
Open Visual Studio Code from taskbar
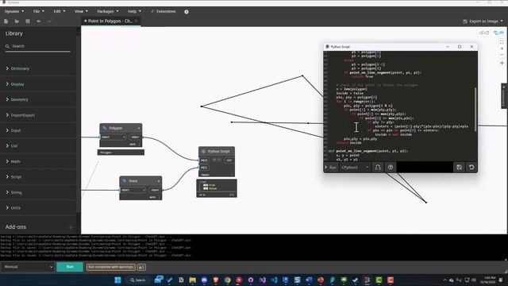[274, 280]
